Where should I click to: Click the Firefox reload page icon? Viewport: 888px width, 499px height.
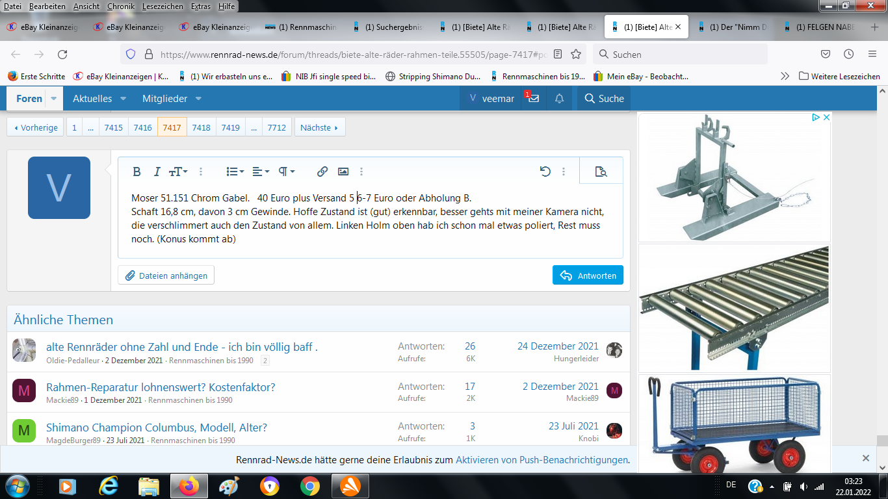tap(62, 54)
